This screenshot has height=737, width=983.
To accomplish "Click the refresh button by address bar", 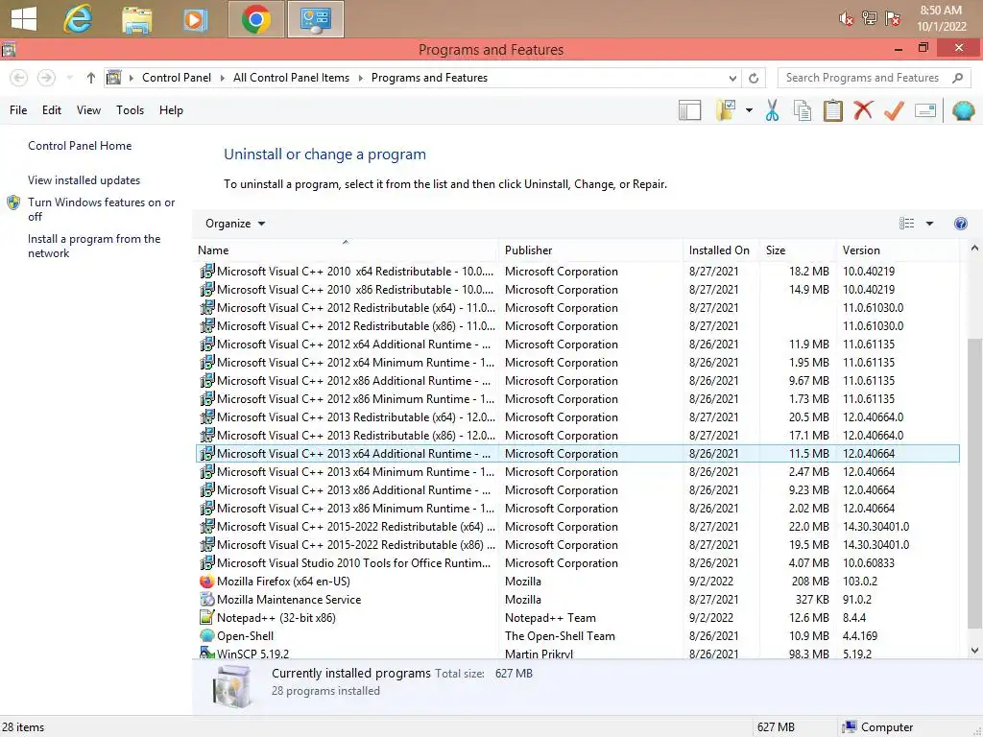I will click(x=754, y=78).
